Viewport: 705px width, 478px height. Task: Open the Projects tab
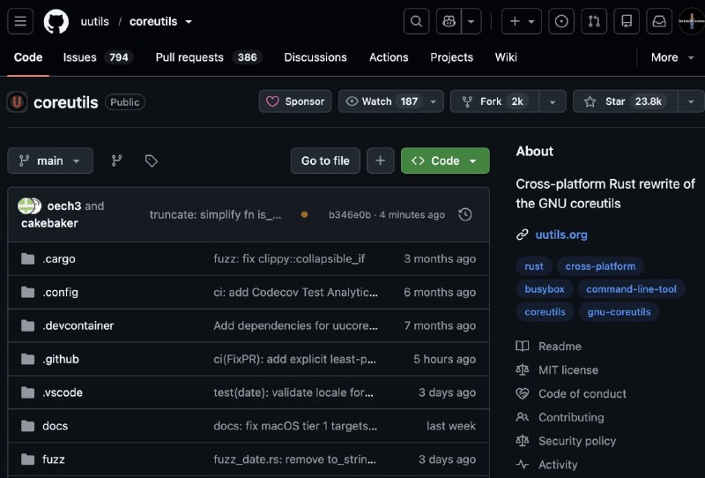tap(451, 57)
